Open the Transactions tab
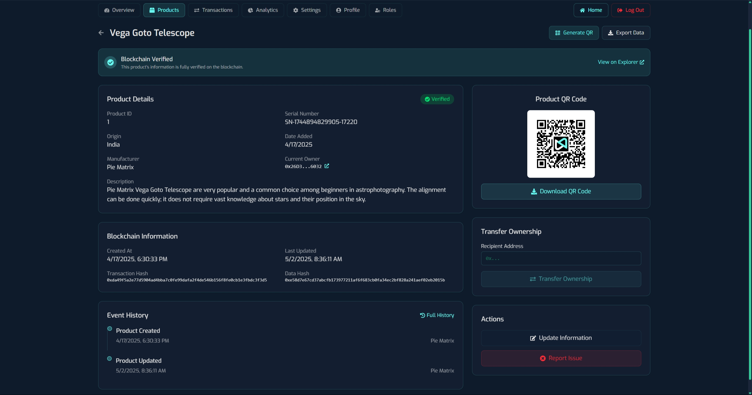The image size is (752, 395). pyautogui.click(x=213, y=10)
